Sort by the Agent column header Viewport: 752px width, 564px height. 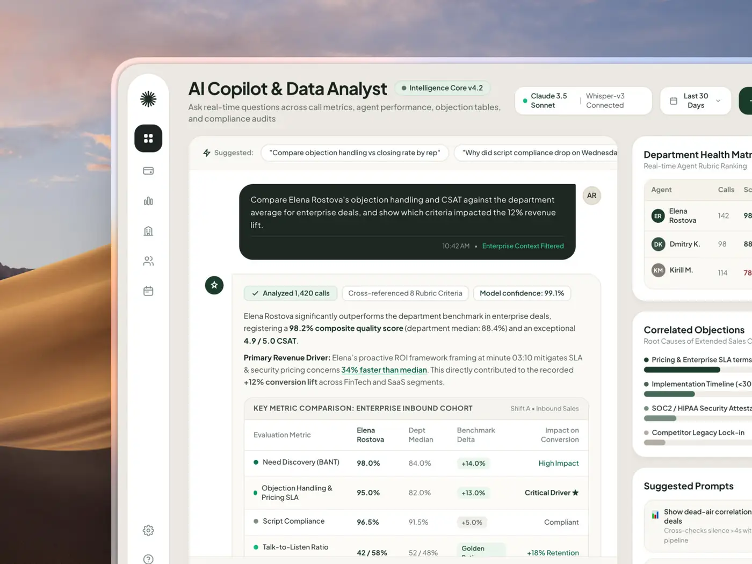click(661, 190)
